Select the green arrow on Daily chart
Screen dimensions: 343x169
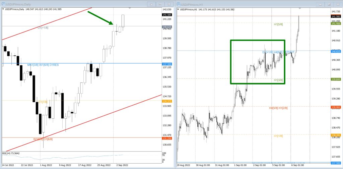pos(100,18)
